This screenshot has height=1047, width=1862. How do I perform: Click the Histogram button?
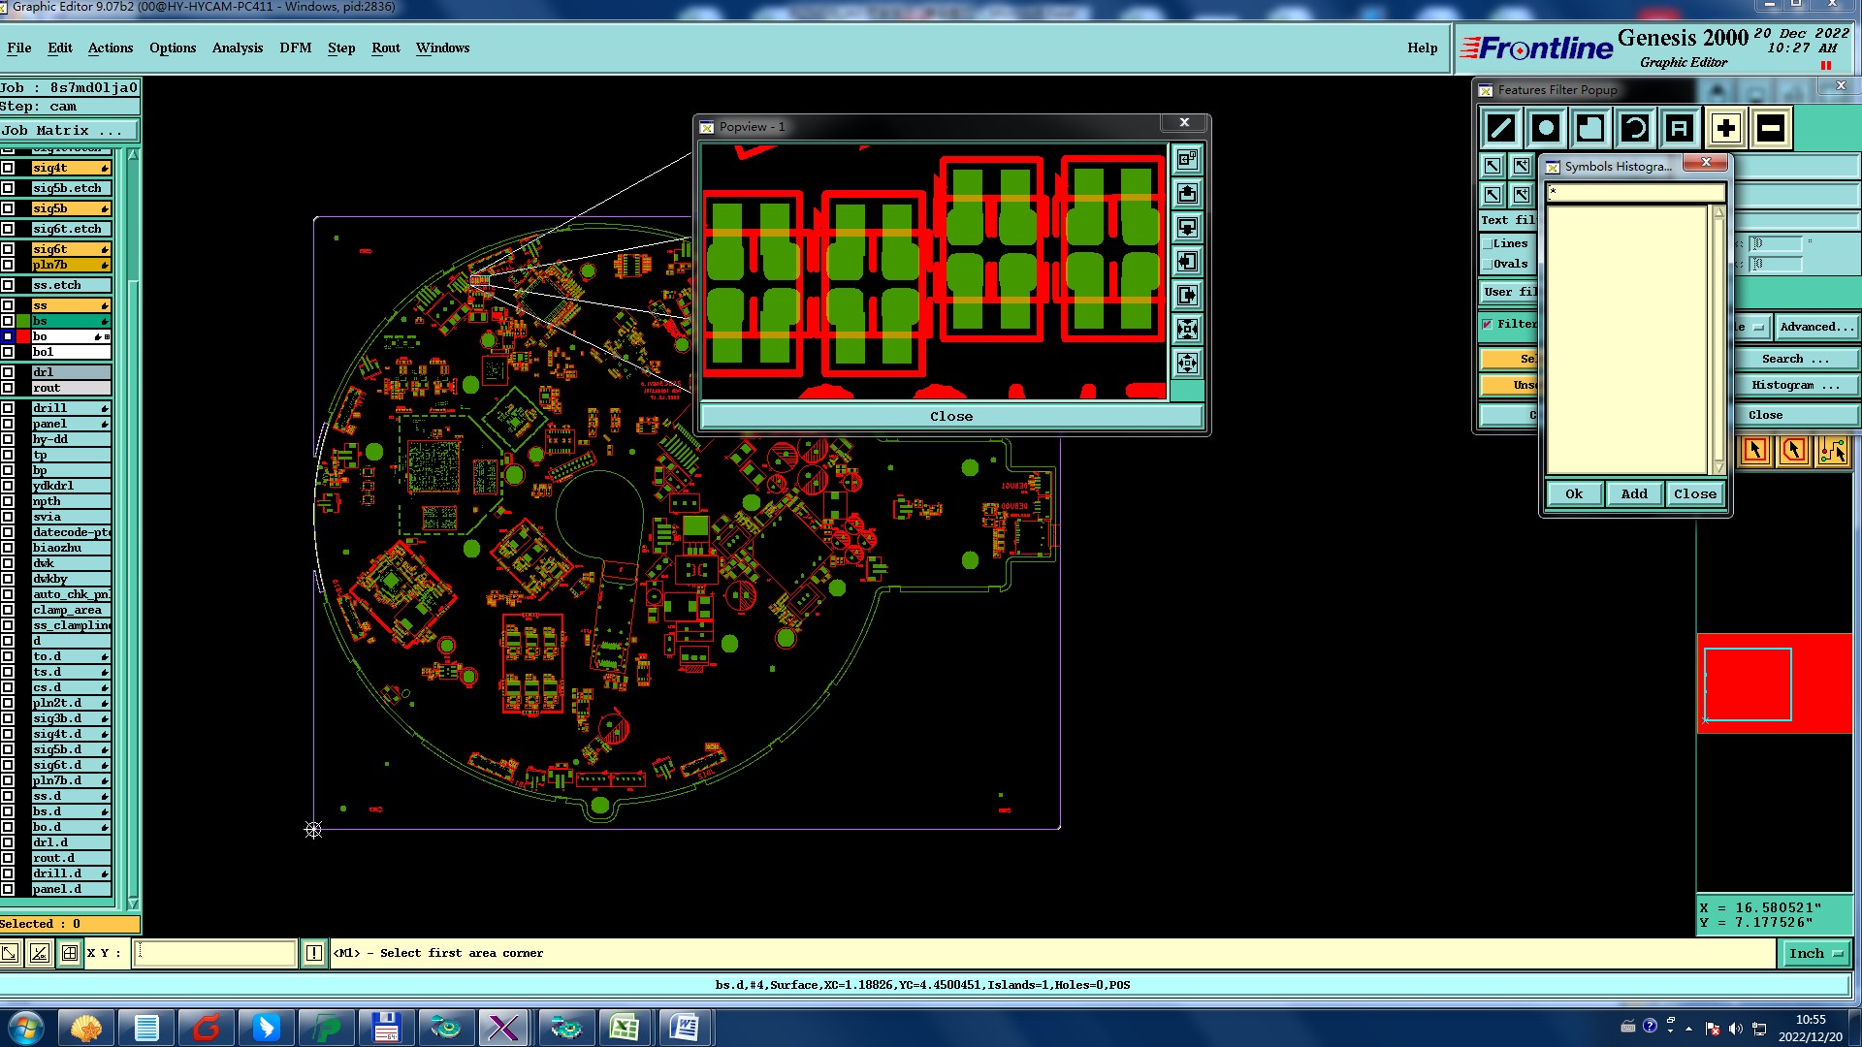coord(1795,386)
